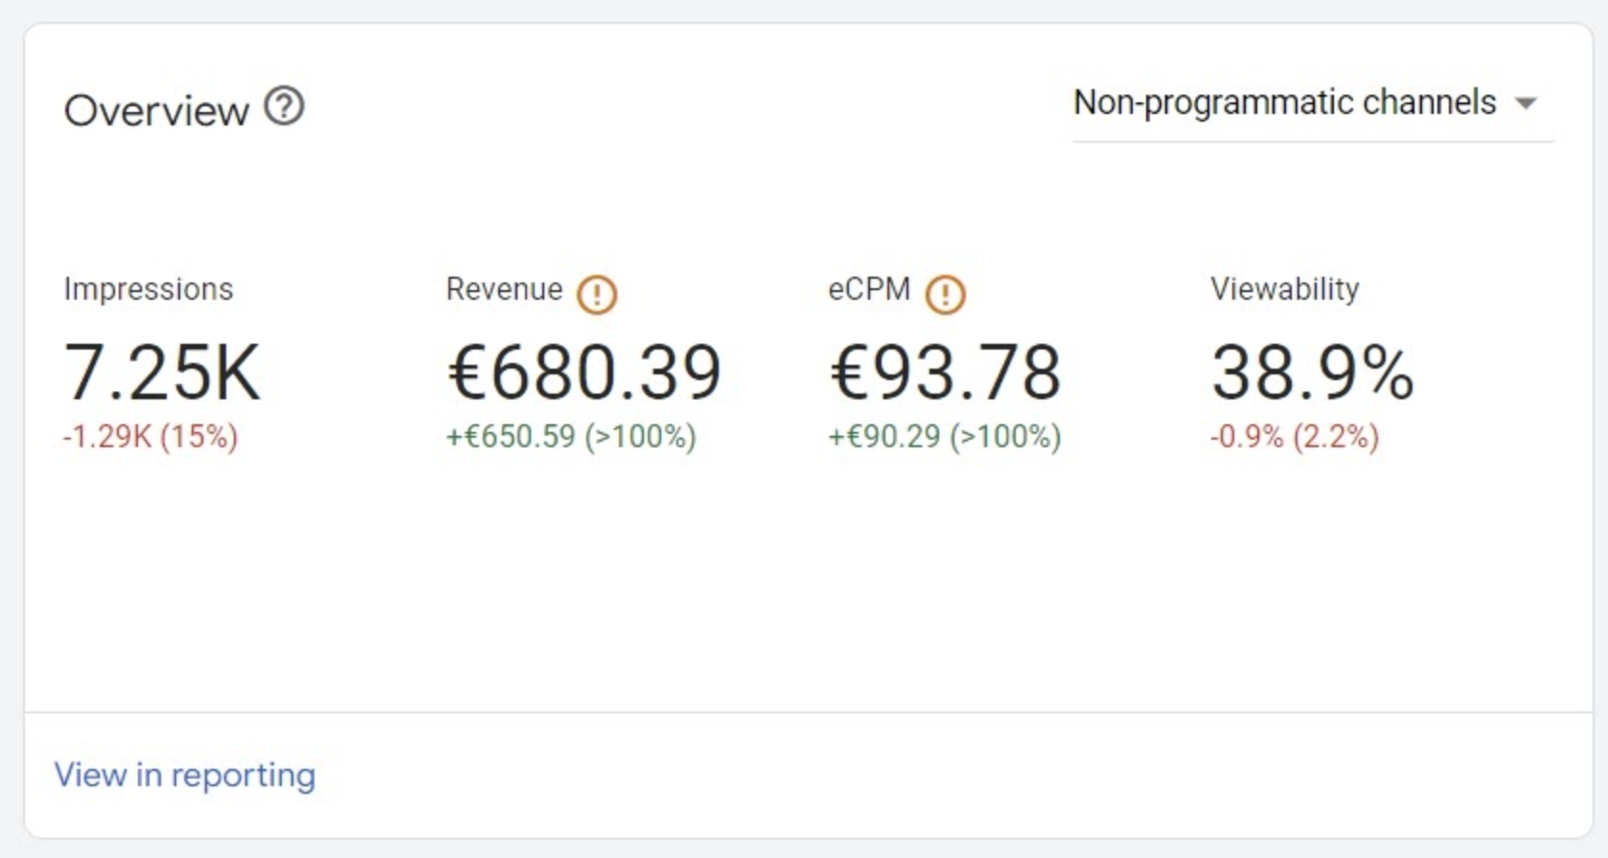1608x858 pixels.
Task: Click the arrow on the channels dropdown
Action: (x=1527, y=103)
